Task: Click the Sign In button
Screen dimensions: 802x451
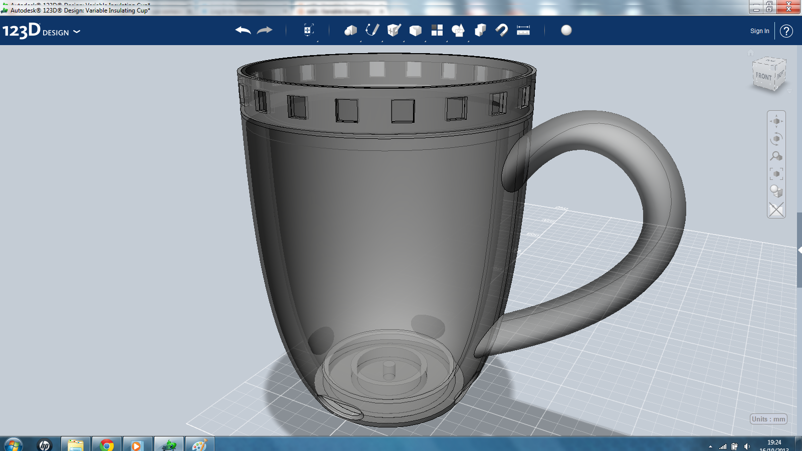Action: point(759,31)
